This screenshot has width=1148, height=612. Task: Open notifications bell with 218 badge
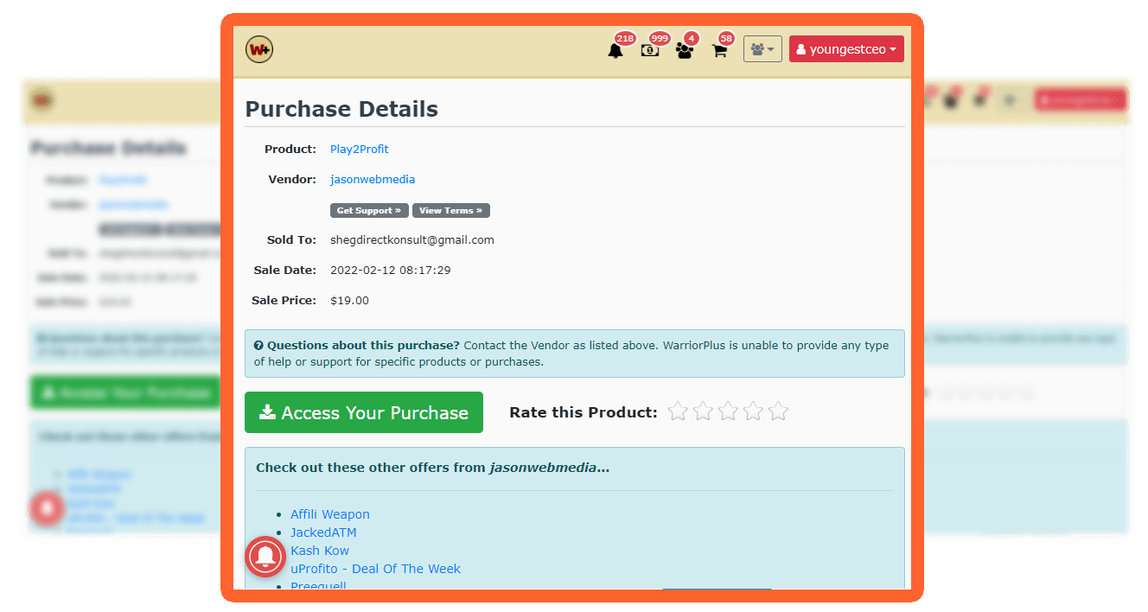615,50
